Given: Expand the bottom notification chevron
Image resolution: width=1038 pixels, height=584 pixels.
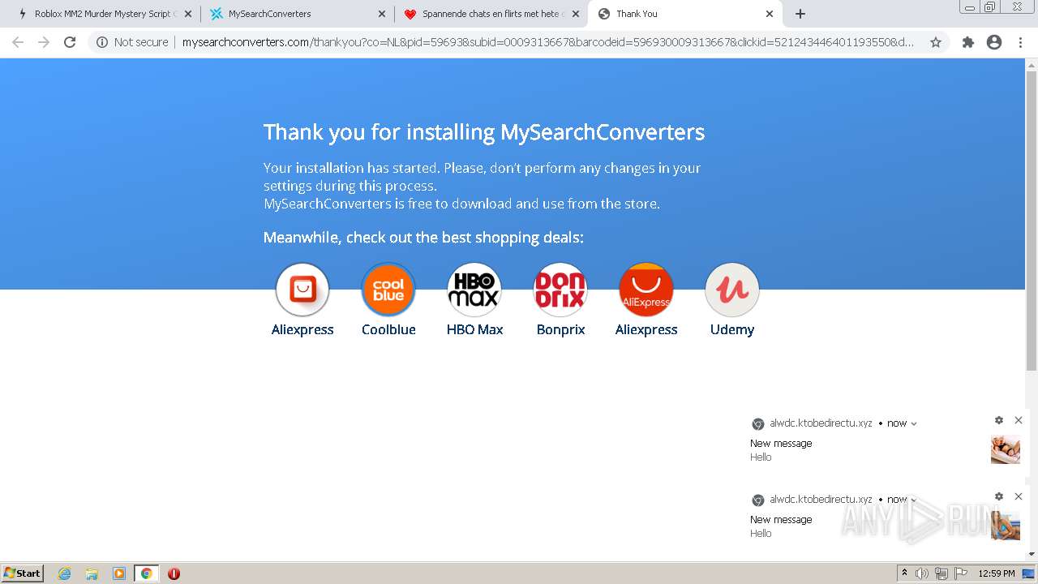Looking at the screenshot, I should [914, 500].
